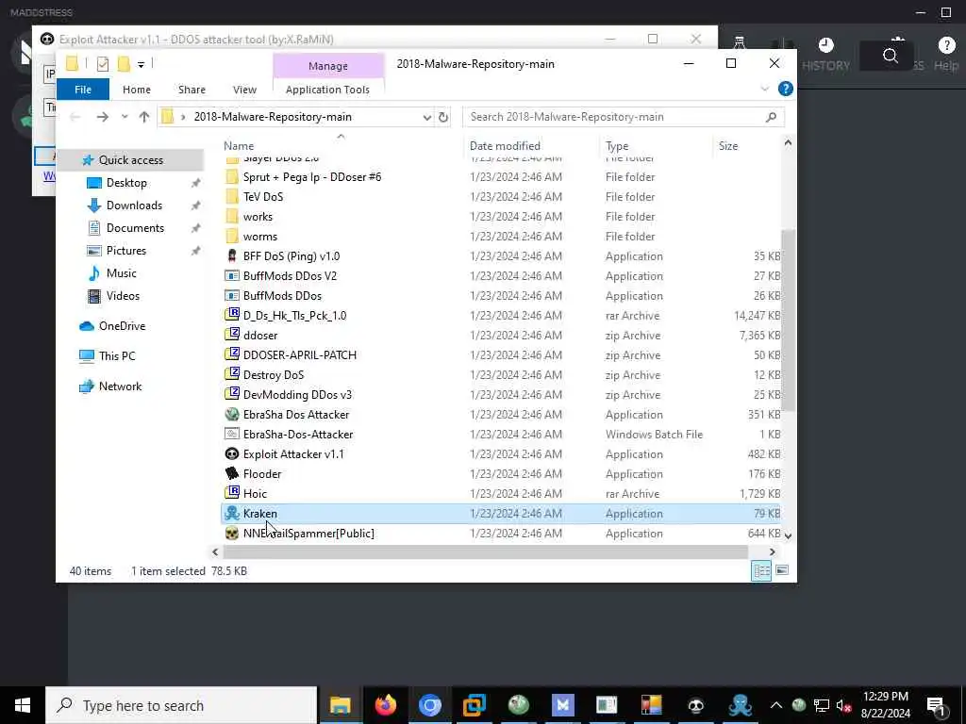The width and height of the screenshot is (966, 724).
Task: Open the View ribbon tab
Action: tap(244, 90)
